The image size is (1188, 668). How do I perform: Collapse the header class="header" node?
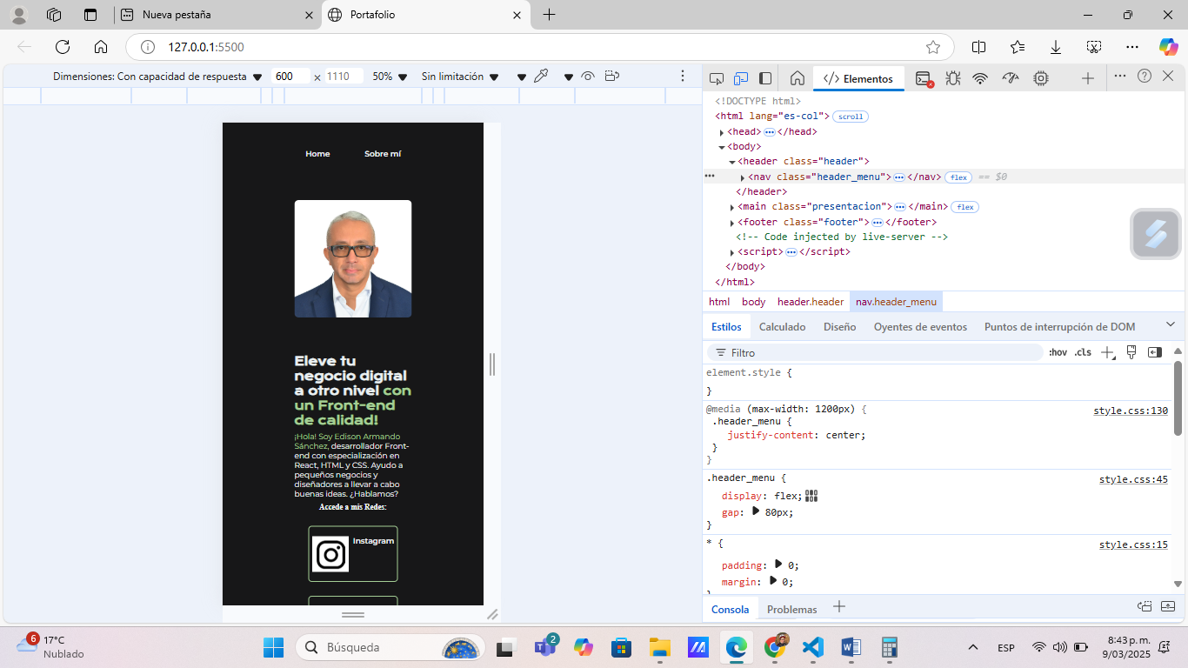coord(732,162)
